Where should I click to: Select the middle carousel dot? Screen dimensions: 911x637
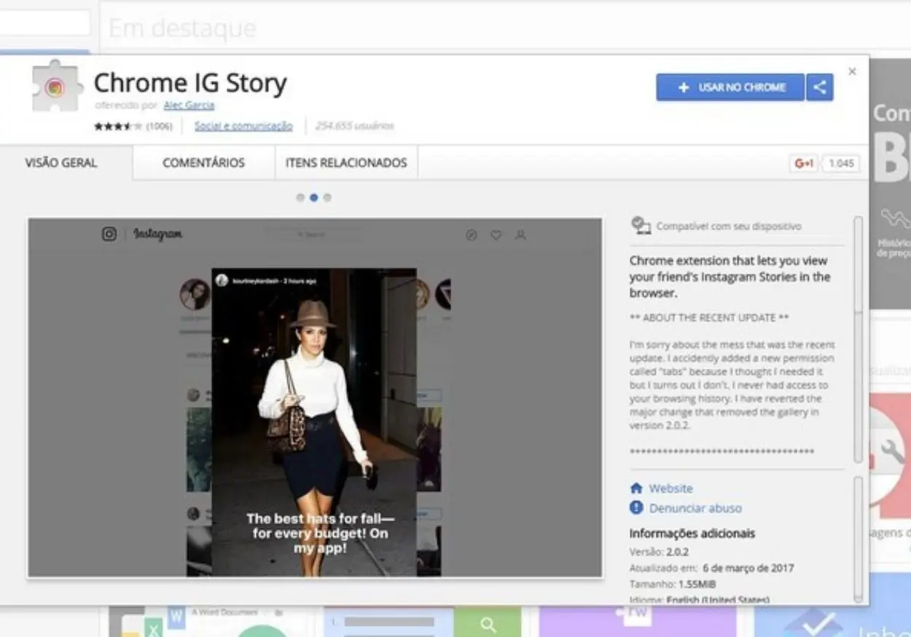pos(313,197)
